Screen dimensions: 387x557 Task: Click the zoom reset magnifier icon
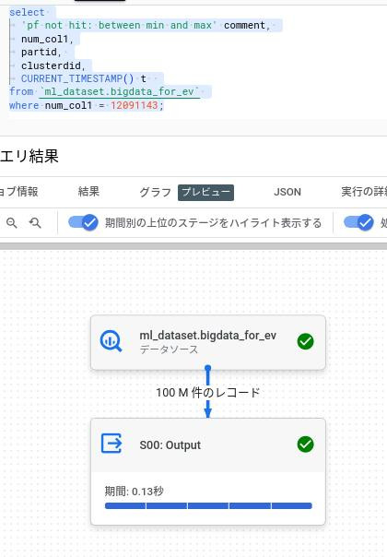pyautogui.click(x=35, y=223)
